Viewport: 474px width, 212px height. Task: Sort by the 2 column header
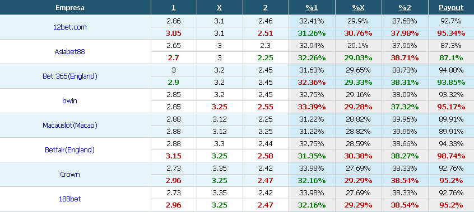tap(266, 8)
